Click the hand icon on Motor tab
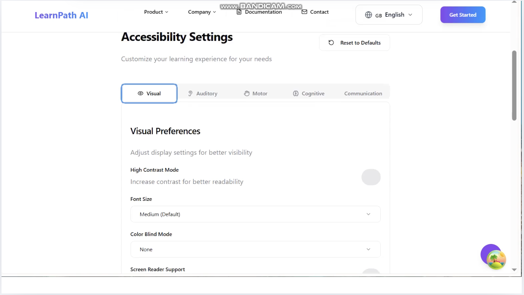 point(247,93)
